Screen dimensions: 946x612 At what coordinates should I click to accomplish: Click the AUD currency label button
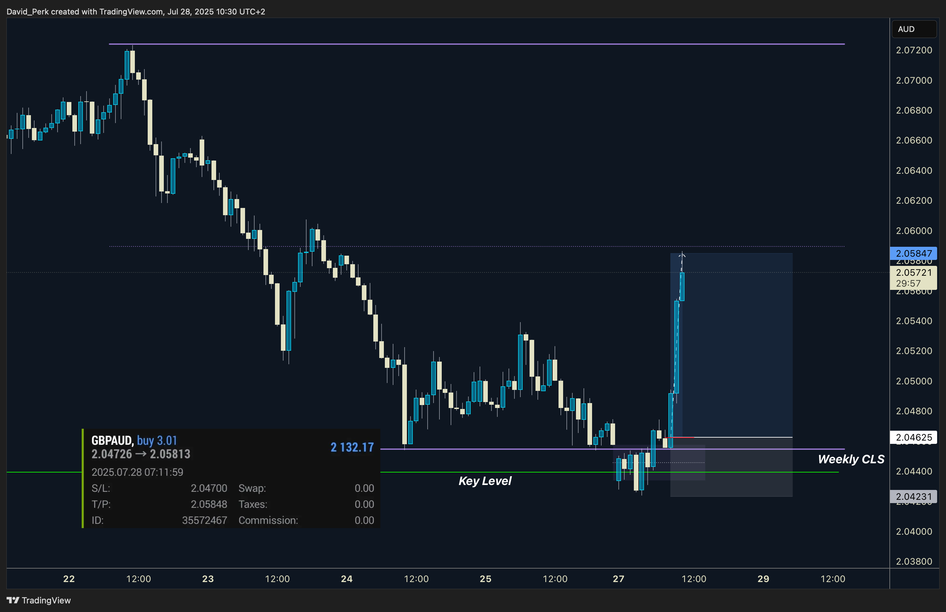[914, 29]
